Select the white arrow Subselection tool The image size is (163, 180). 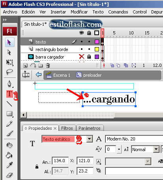[9, 52]
